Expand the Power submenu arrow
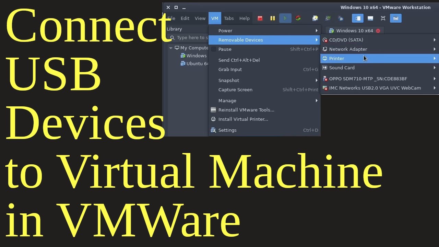 pyautogui.click(x=317, y=31)
